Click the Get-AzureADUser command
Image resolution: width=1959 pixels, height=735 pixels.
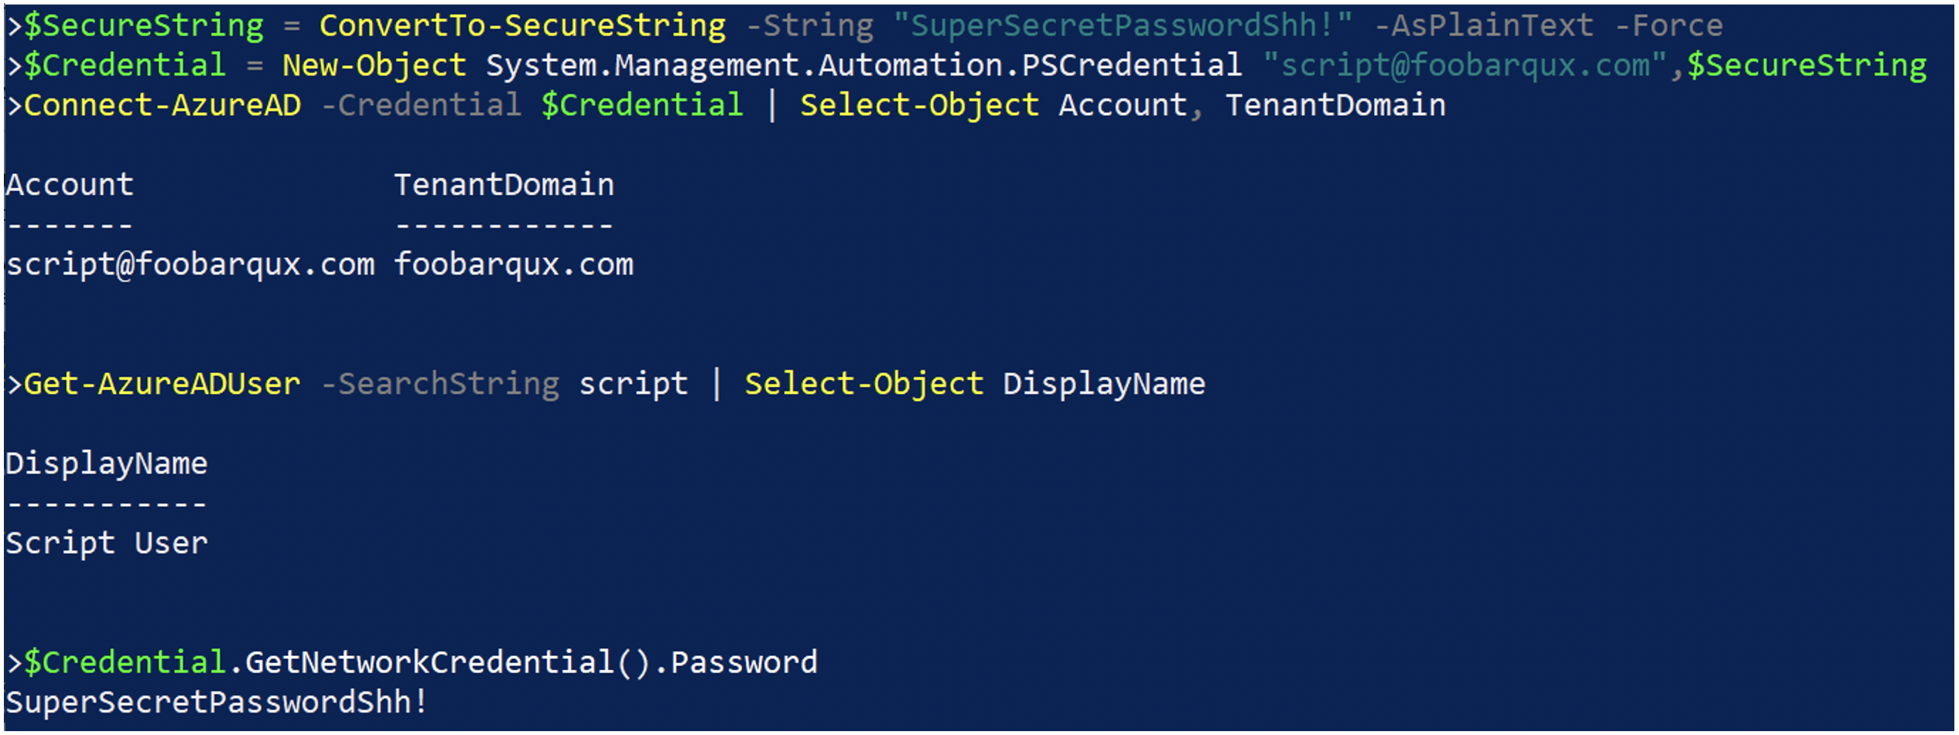pos(162,385)
